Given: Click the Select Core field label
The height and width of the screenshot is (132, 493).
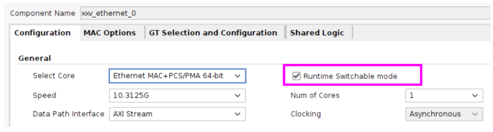Looking at the screenshot, I should tap(54, 76).
